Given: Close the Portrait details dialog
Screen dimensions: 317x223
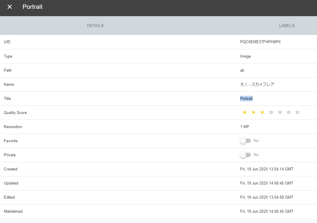Looking at the screenshot, I should coord(9,7).
